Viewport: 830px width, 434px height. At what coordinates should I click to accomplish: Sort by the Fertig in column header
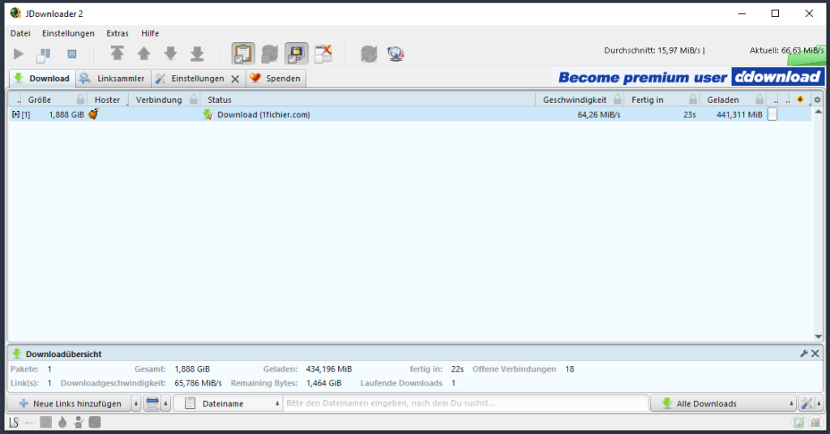[x=648, y=100]
